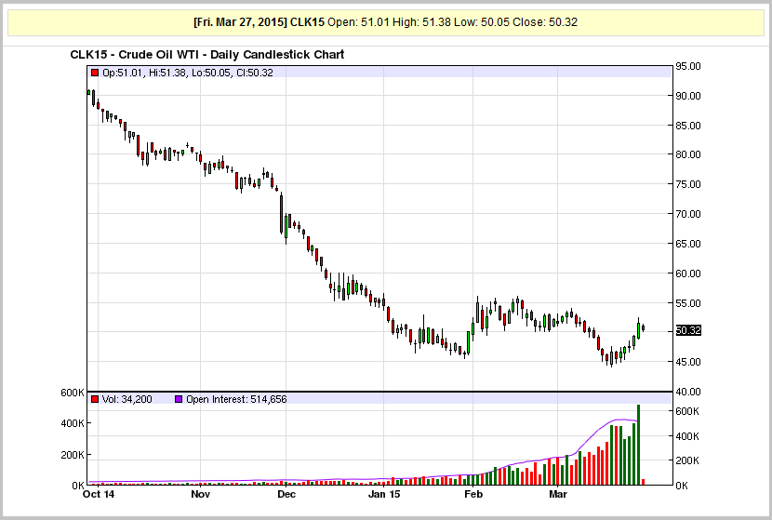Viewport: 772px width, 520px height.
Task: Click the tallest green volume bar
Action: 639,445
